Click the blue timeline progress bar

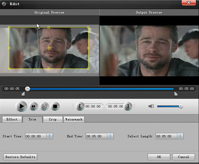[102, 89]
